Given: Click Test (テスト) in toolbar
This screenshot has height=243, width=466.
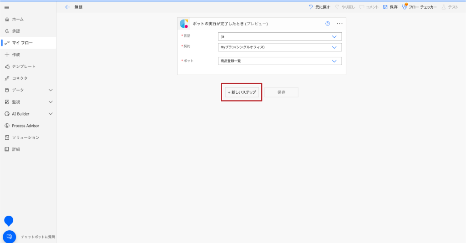Looking at the screenshot, I should coord(450,7).
